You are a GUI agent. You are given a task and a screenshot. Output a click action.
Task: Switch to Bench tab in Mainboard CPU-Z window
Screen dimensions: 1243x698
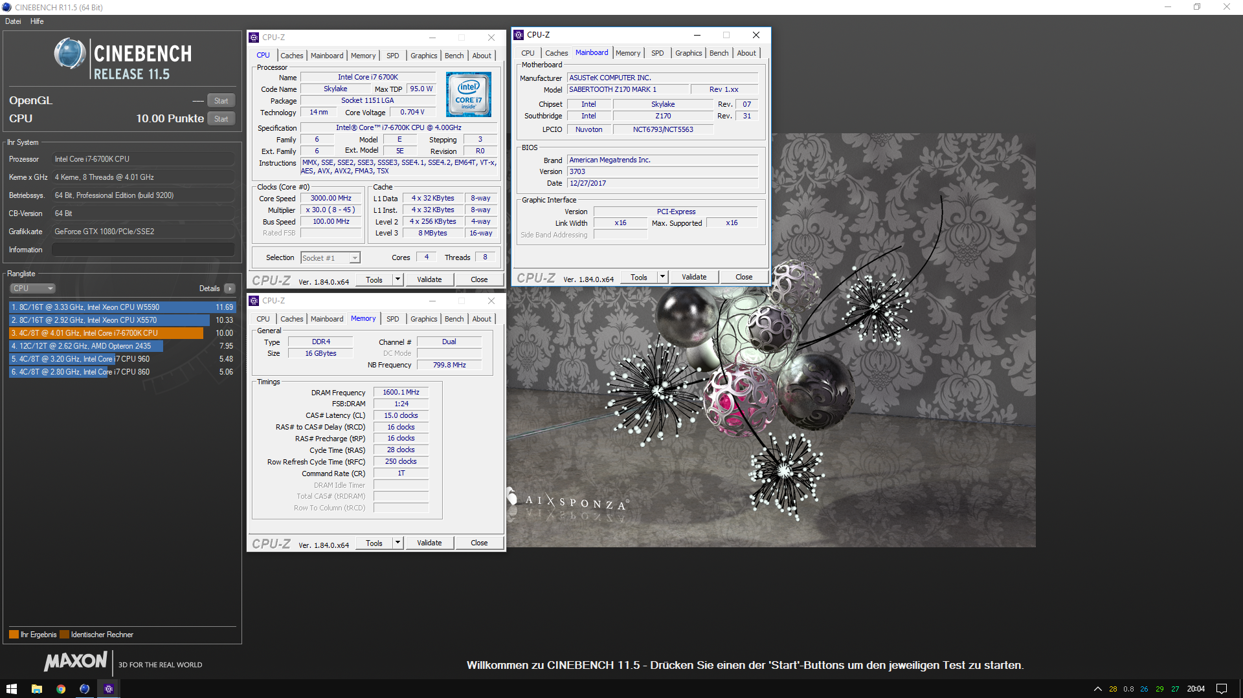[719, 53]
